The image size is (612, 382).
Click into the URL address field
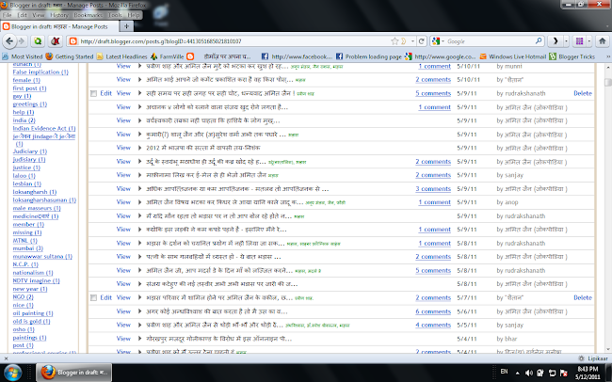pos(234,41)
